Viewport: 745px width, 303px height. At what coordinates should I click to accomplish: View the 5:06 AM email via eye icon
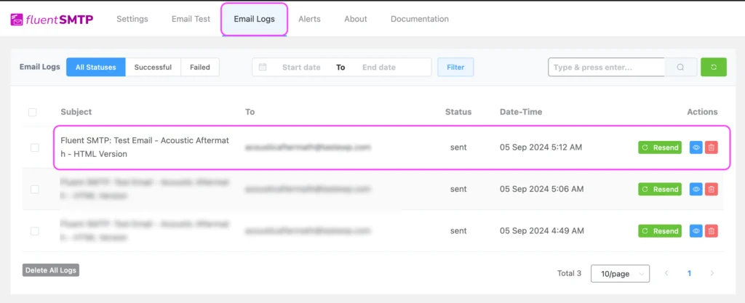click(696, 189)
